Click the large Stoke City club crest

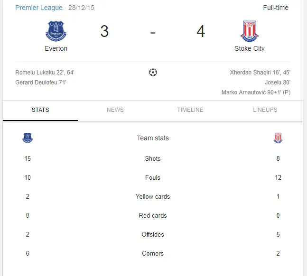[249, 31]
